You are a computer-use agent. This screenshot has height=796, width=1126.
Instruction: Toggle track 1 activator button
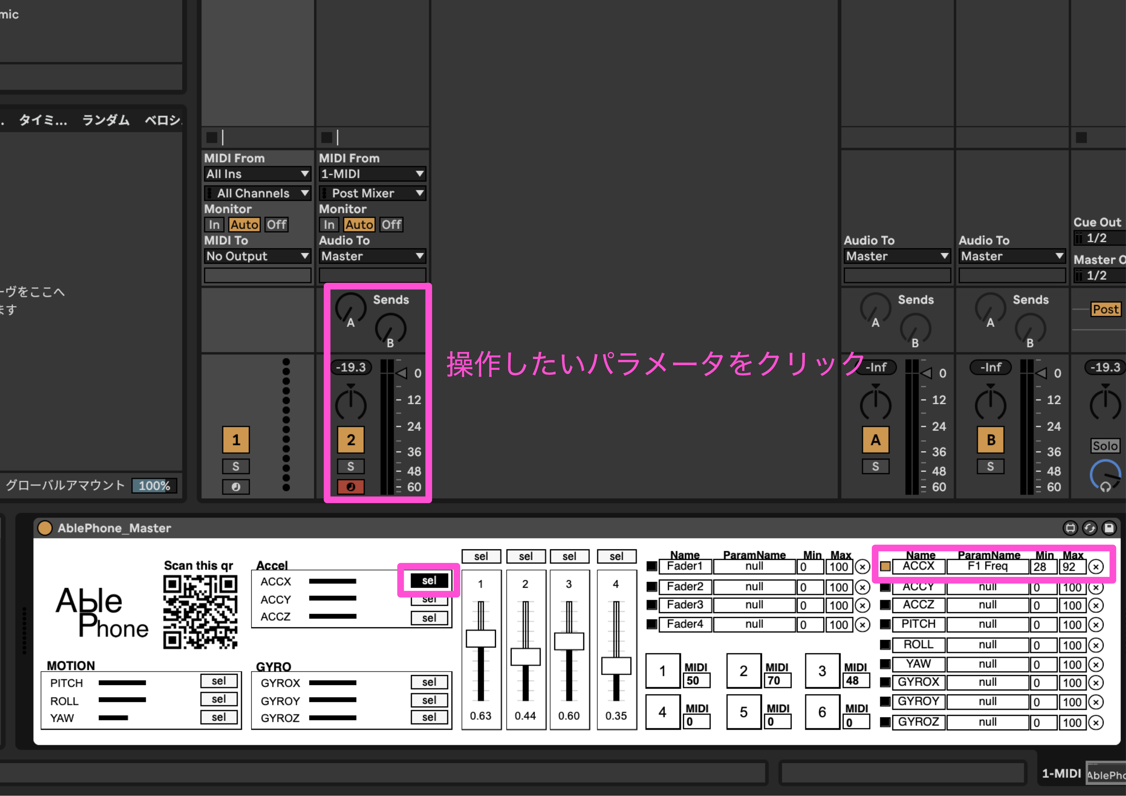coord(236,440)
